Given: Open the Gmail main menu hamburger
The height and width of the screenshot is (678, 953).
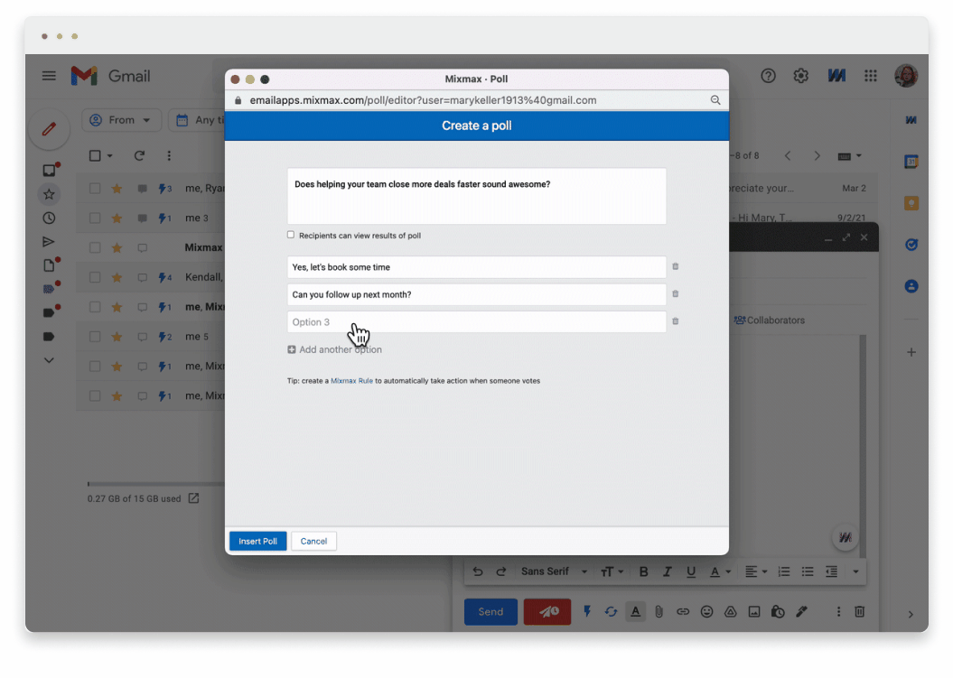Looking at the screenshot, I should (49, 76).
